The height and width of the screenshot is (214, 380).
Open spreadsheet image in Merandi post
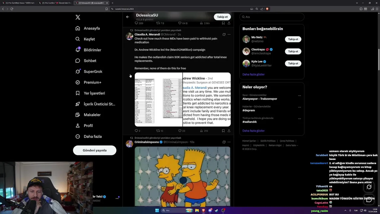[x=159, y=100]
